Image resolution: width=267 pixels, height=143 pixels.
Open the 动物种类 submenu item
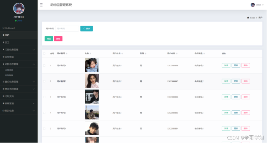(x=9, y=75)
